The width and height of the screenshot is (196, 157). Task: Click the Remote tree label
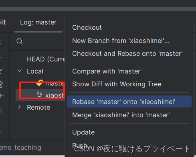coord(38,107)
